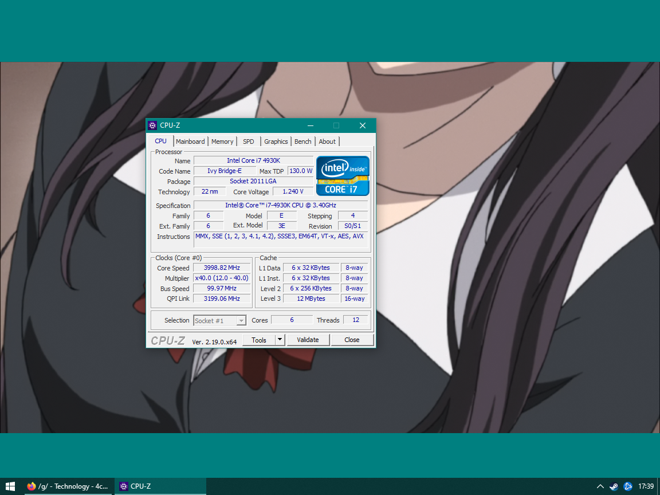
Task: Click the blue tray icon beside Steam
Action: point(627,486)
